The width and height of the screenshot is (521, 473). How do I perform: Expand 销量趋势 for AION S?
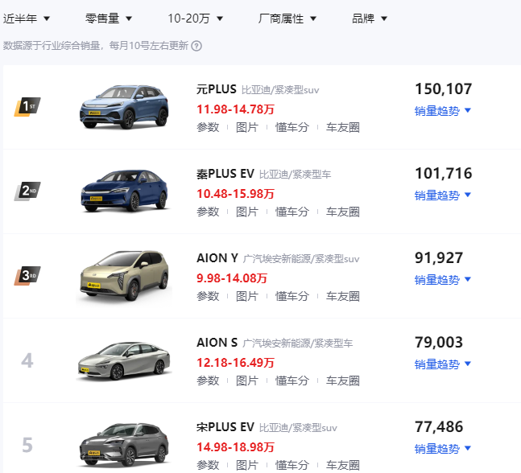pyautogui.click(x=443, y=364)
